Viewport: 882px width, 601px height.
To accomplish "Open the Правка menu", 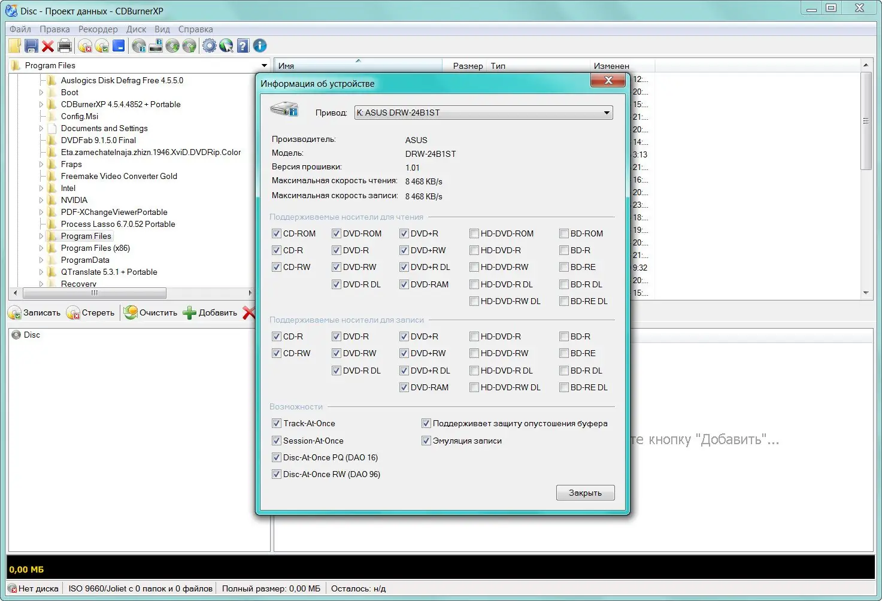I will tap(54, 29).
